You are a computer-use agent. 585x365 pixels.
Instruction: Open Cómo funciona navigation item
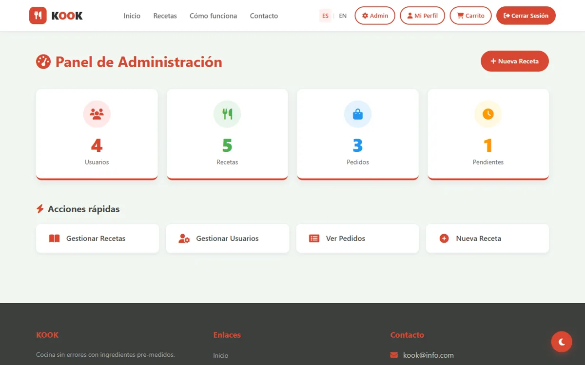click(x=214, y=16)
